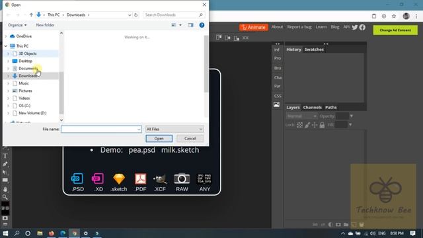Open Photopea Twitter page icon

click(x=355, y=27)
